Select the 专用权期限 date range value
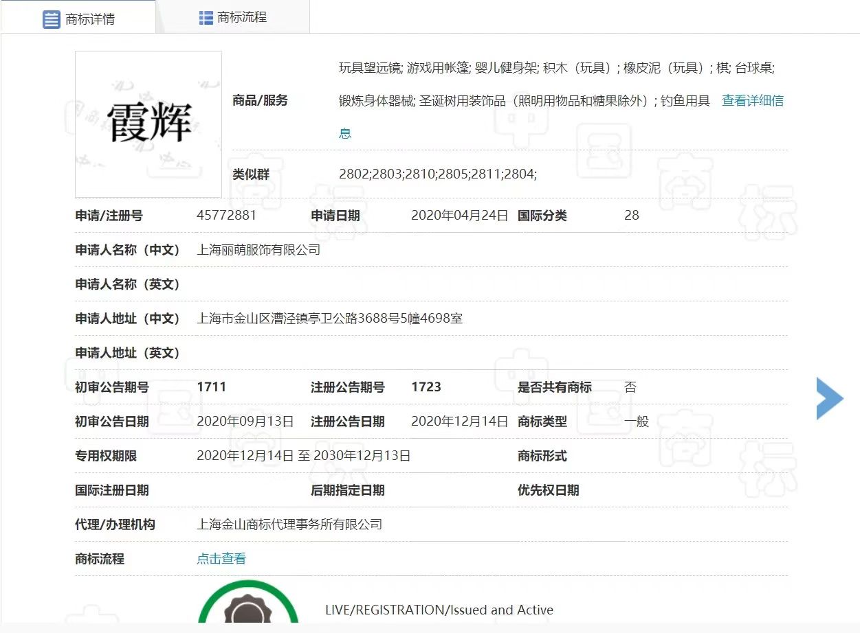The image size is (860, 633). coord(304,456)
